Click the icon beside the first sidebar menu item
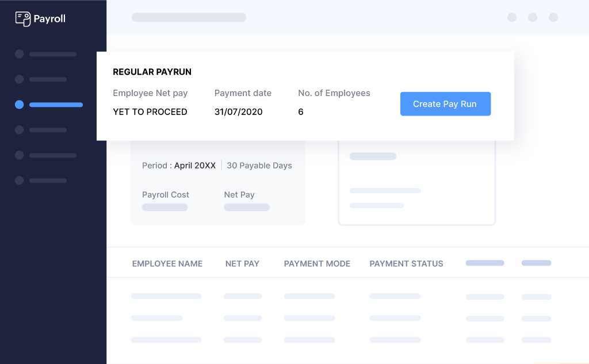Viewport: 589px width, 364px height. 19,54
